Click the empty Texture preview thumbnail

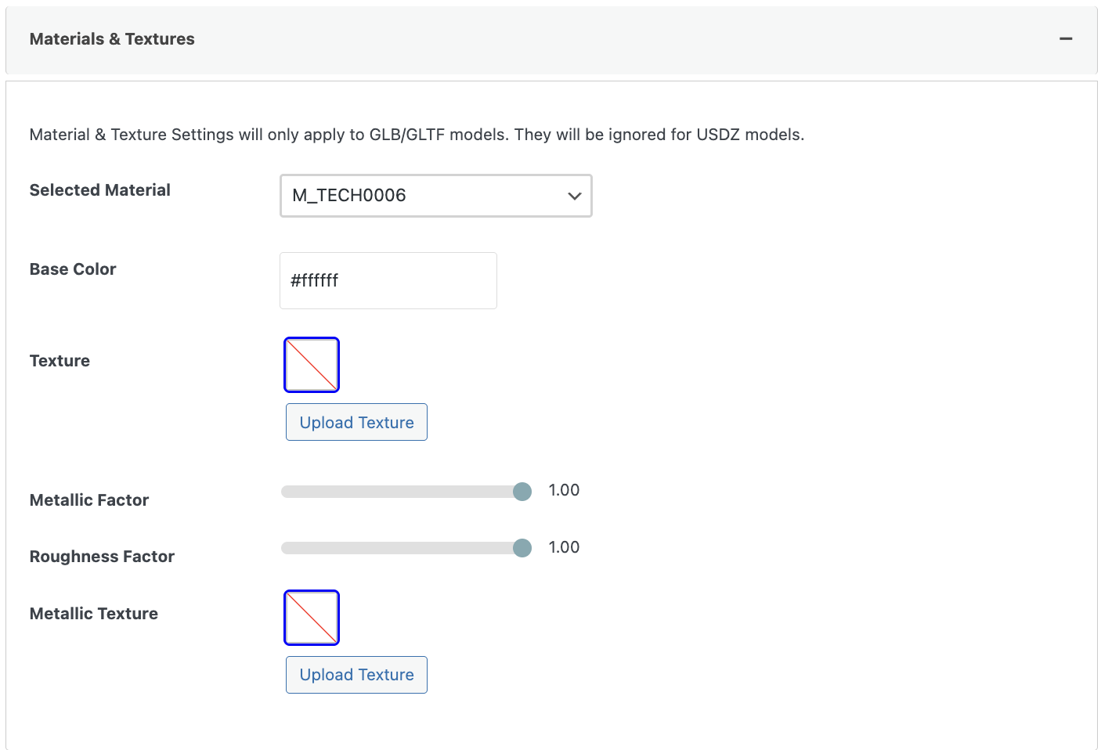coord(312,365)
